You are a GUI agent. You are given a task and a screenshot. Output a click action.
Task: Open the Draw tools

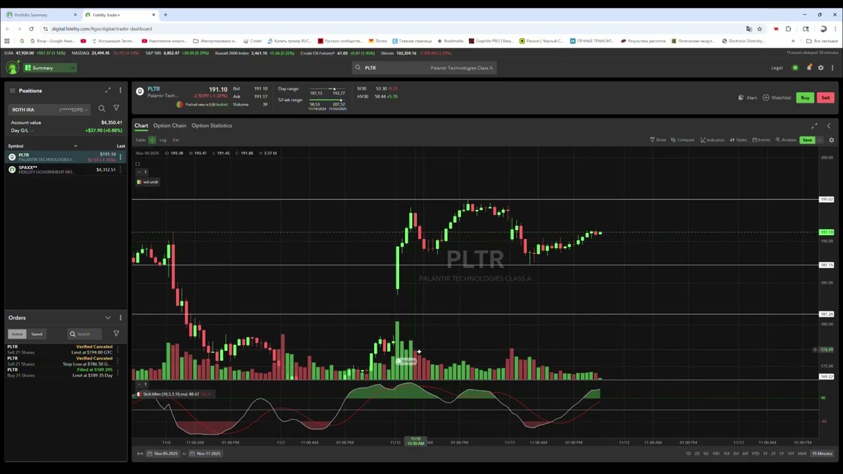(658, 140)
